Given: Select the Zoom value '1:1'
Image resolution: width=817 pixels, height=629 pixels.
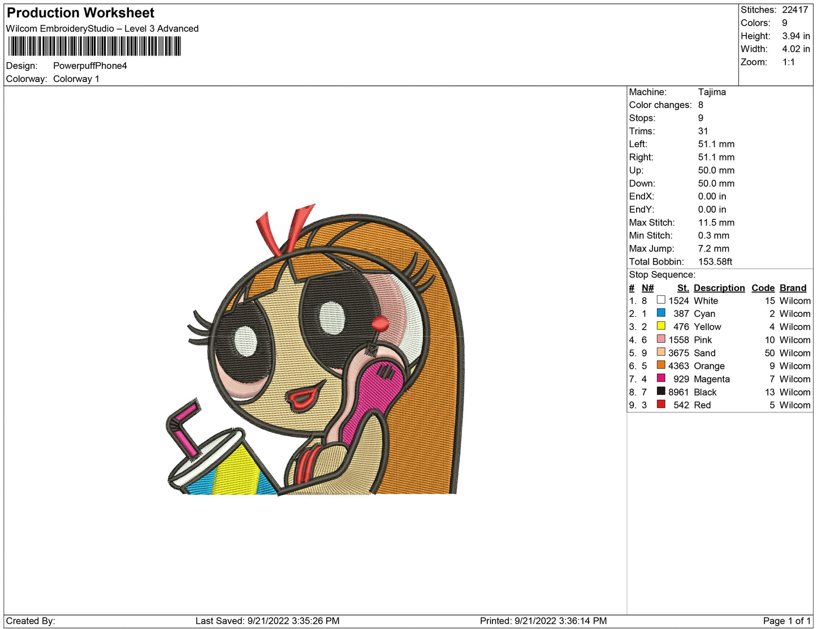Looking at the screenshot, I should 789,62.
